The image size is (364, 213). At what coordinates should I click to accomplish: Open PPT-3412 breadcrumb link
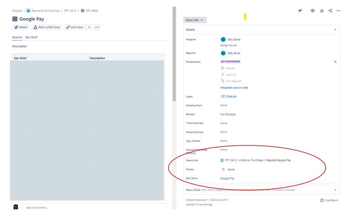[x=70, y=11]
